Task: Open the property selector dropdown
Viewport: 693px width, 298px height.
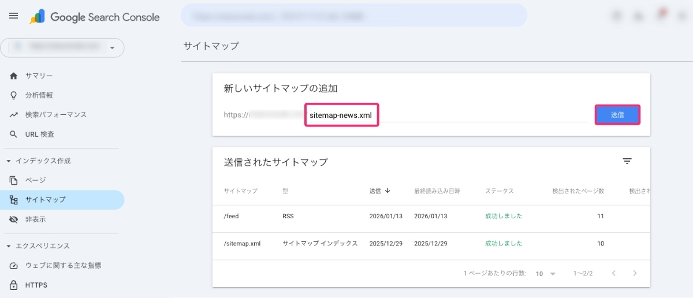Action: pyautogui.click(x=62, y=48)
